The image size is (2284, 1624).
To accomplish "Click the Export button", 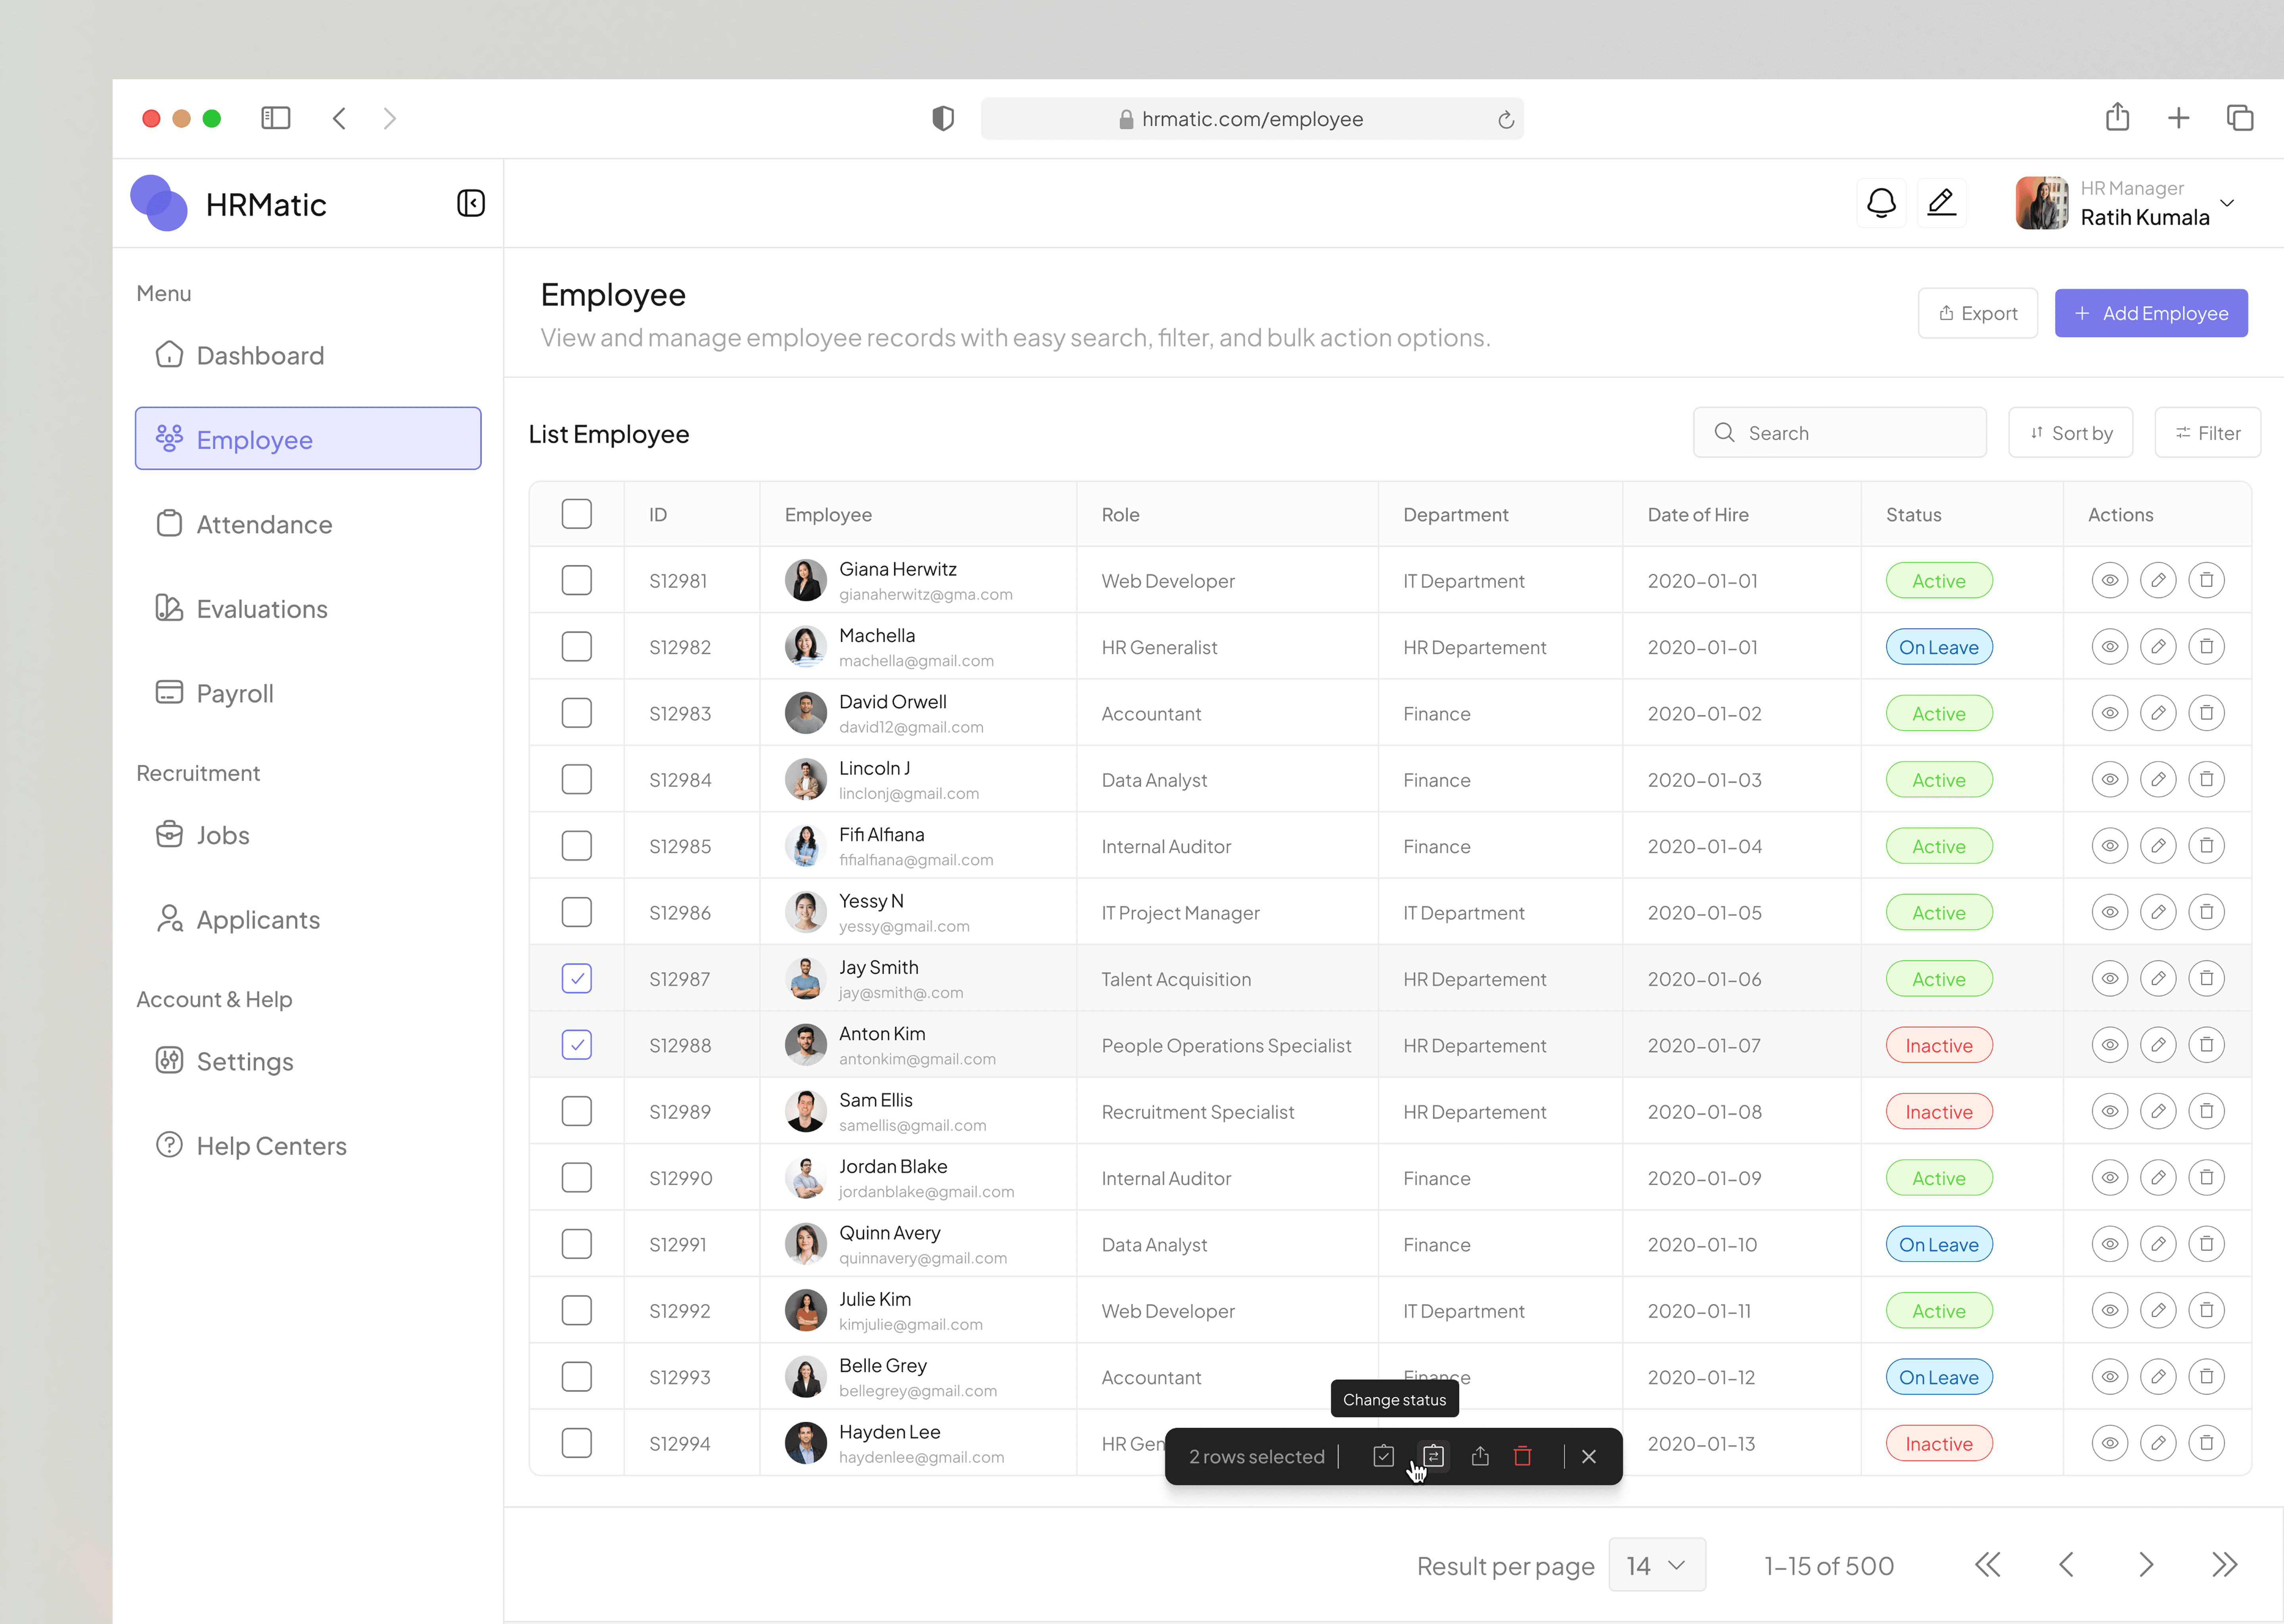I will click(x=1977, y=313).
